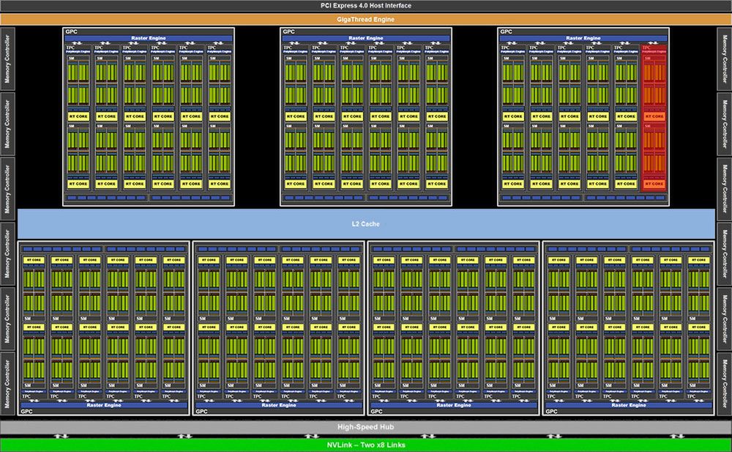Click the blue L2 Cache block

click(x=366, y=224)
